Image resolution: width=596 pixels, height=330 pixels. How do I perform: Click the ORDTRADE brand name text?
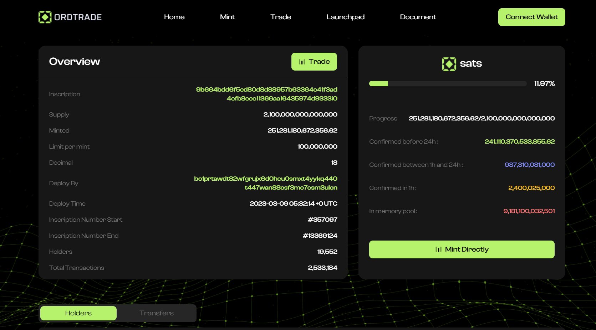tap(78, 17)
